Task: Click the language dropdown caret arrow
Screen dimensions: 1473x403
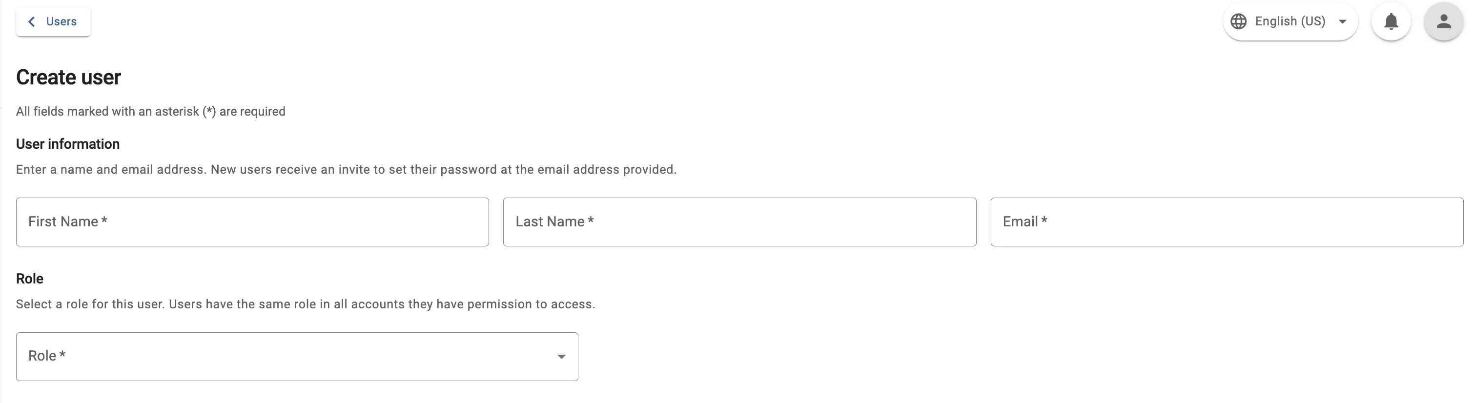Action: (1342, 22)
